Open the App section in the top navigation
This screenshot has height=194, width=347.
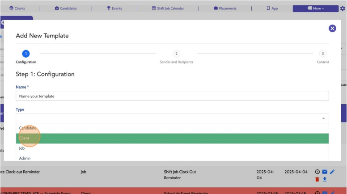[x=272, y=8]
